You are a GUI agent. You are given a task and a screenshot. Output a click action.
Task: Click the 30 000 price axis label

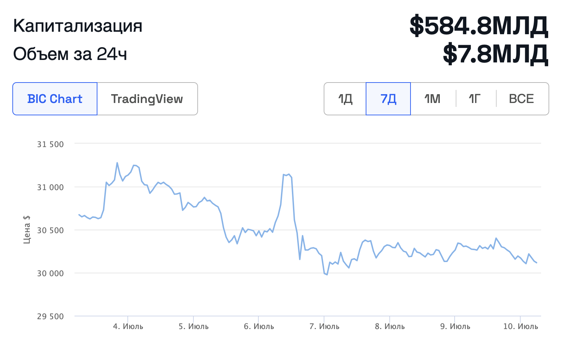[x=50, y=273]
